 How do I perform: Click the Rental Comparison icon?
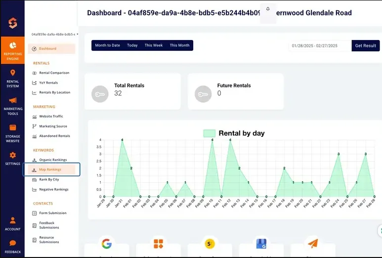(x=35, y=73)
